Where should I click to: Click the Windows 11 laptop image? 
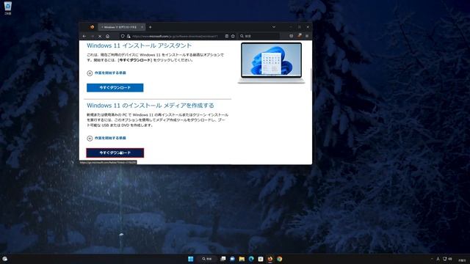coord(272,63)
